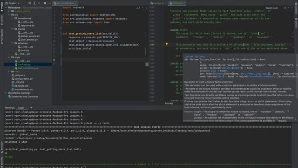The image size is (298, 168).
Task: Click the yellow warning marker on left scrollbar
Action: coord(147,64)
